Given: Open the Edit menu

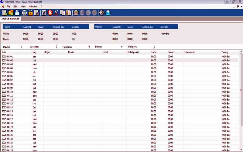Looking at the screenshot, I should (15, 6).
